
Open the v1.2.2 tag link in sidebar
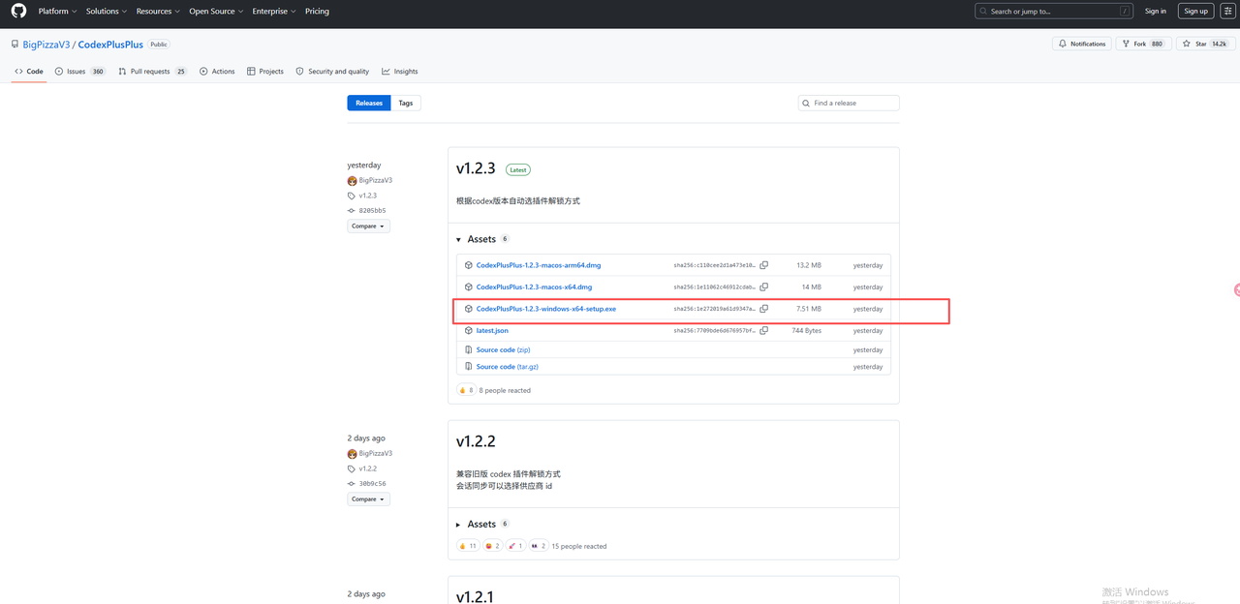367,468
